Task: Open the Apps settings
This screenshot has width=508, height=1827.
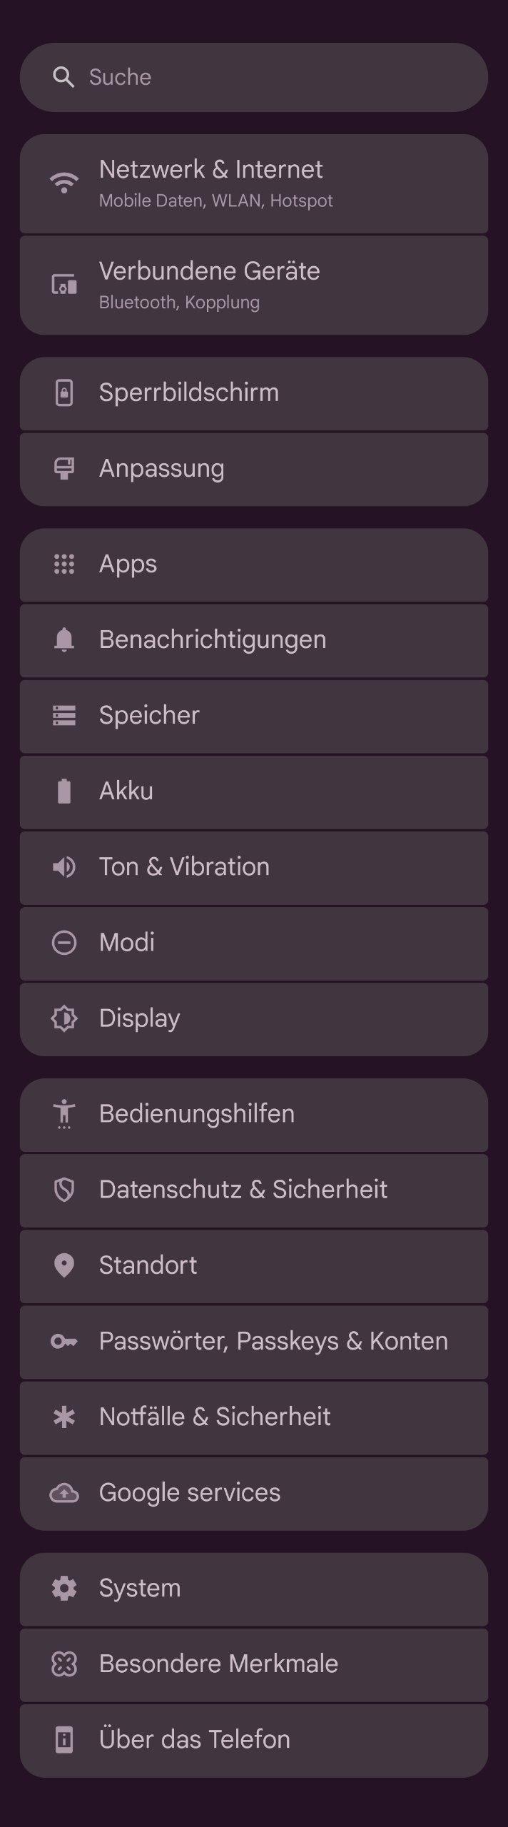Action: (254, 565)
